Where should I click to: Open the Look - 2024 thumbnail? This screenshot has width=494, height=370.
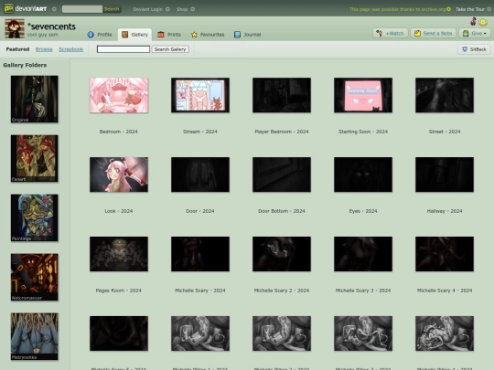(119, 174)
